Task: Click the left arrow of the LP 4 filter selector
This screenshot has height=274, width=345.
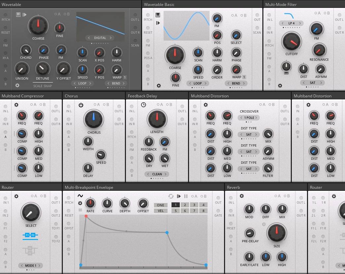Action: (282, 23)
